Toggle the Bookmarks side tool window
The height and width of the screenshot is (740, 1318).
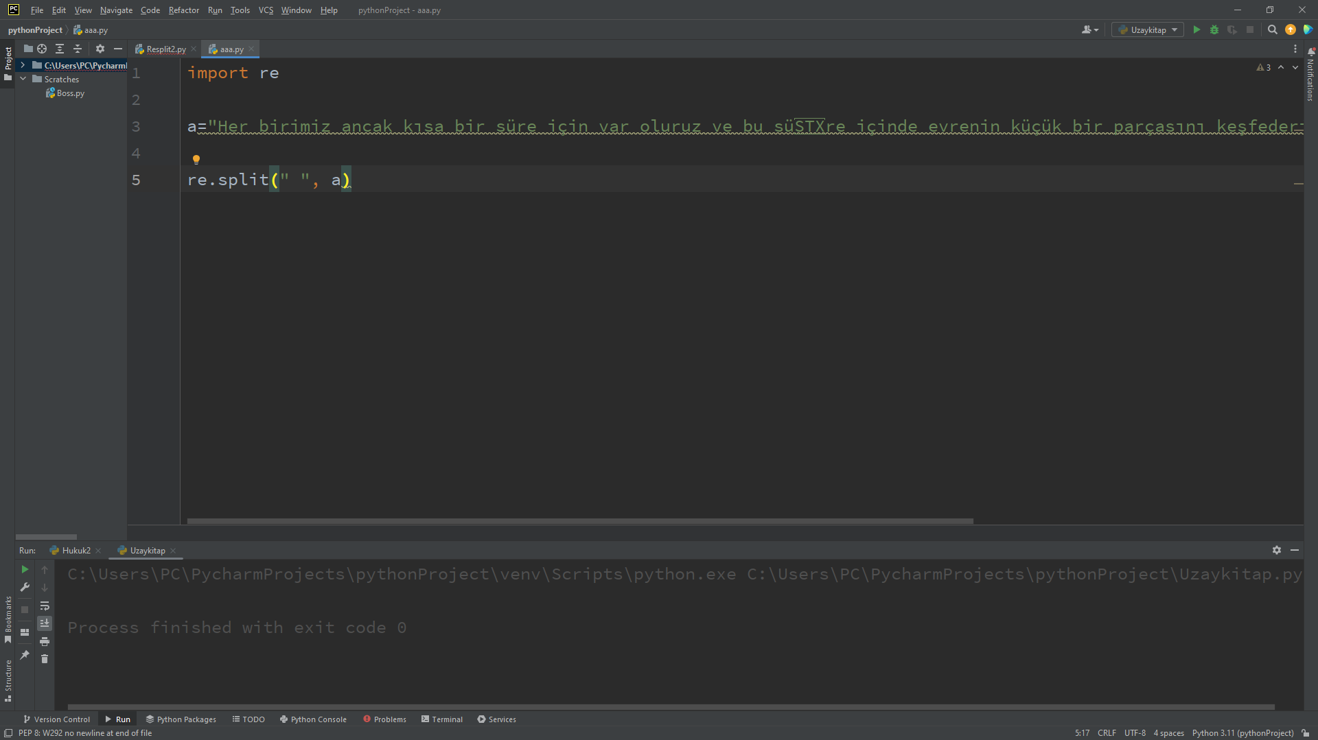8,619
